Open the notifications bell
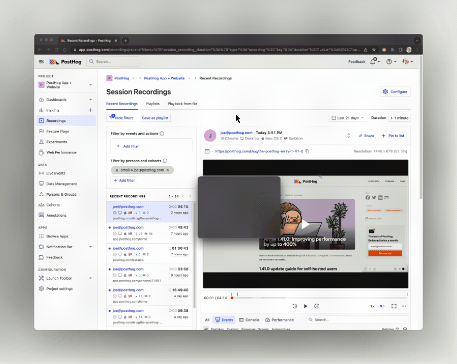Image resolution: width=457 pixels, height=364 pixels. click(373, 62)
